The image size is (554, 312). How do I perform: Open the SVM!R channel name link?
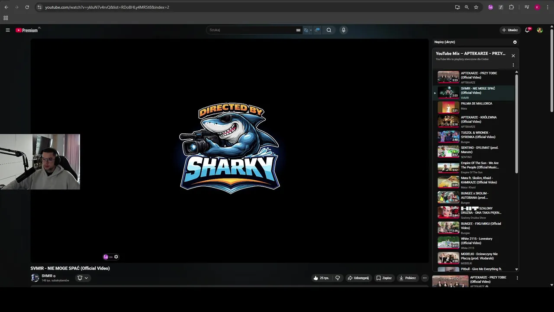pyautogui.click(x=47, y=276)
